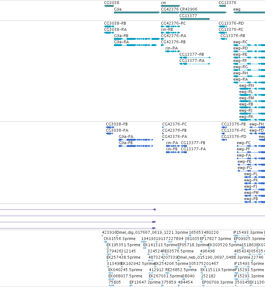Viewport: 265px width, 287px height.
Task: Select the CG13377 gene label
Action: coord(188,16)
